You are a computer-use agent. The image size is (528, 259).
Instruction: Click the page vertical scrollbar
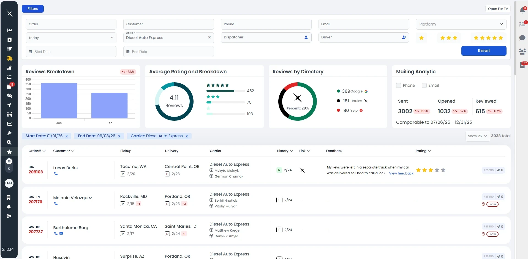[515, 38]
